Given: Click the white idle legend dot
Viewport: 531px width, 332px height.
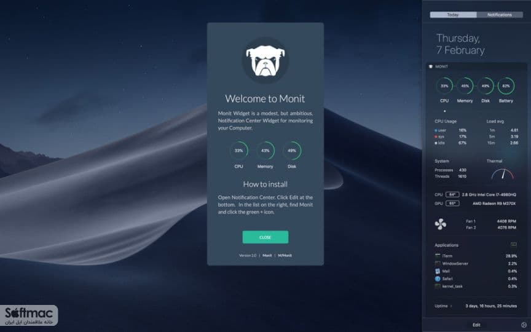Looking at the screenshot, I should coord(436,143).
